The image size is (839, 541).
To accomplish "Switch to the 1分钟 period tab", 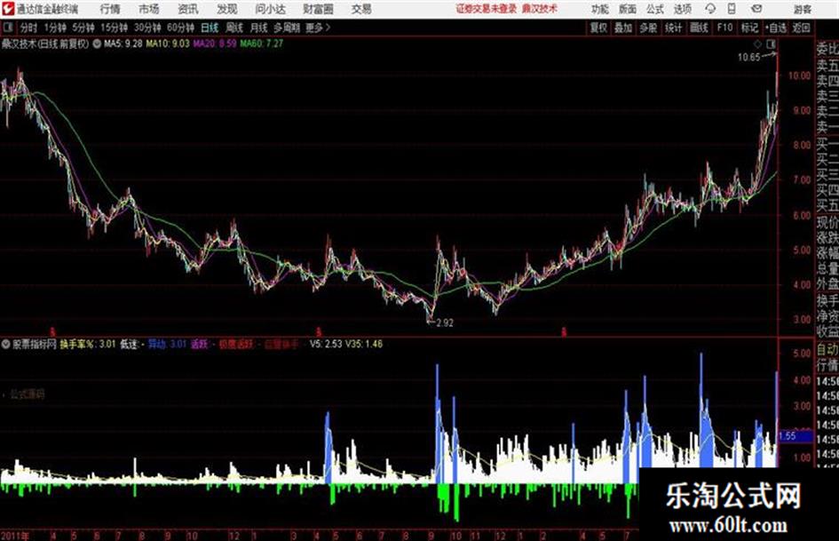I will click(x=54, y=28).
